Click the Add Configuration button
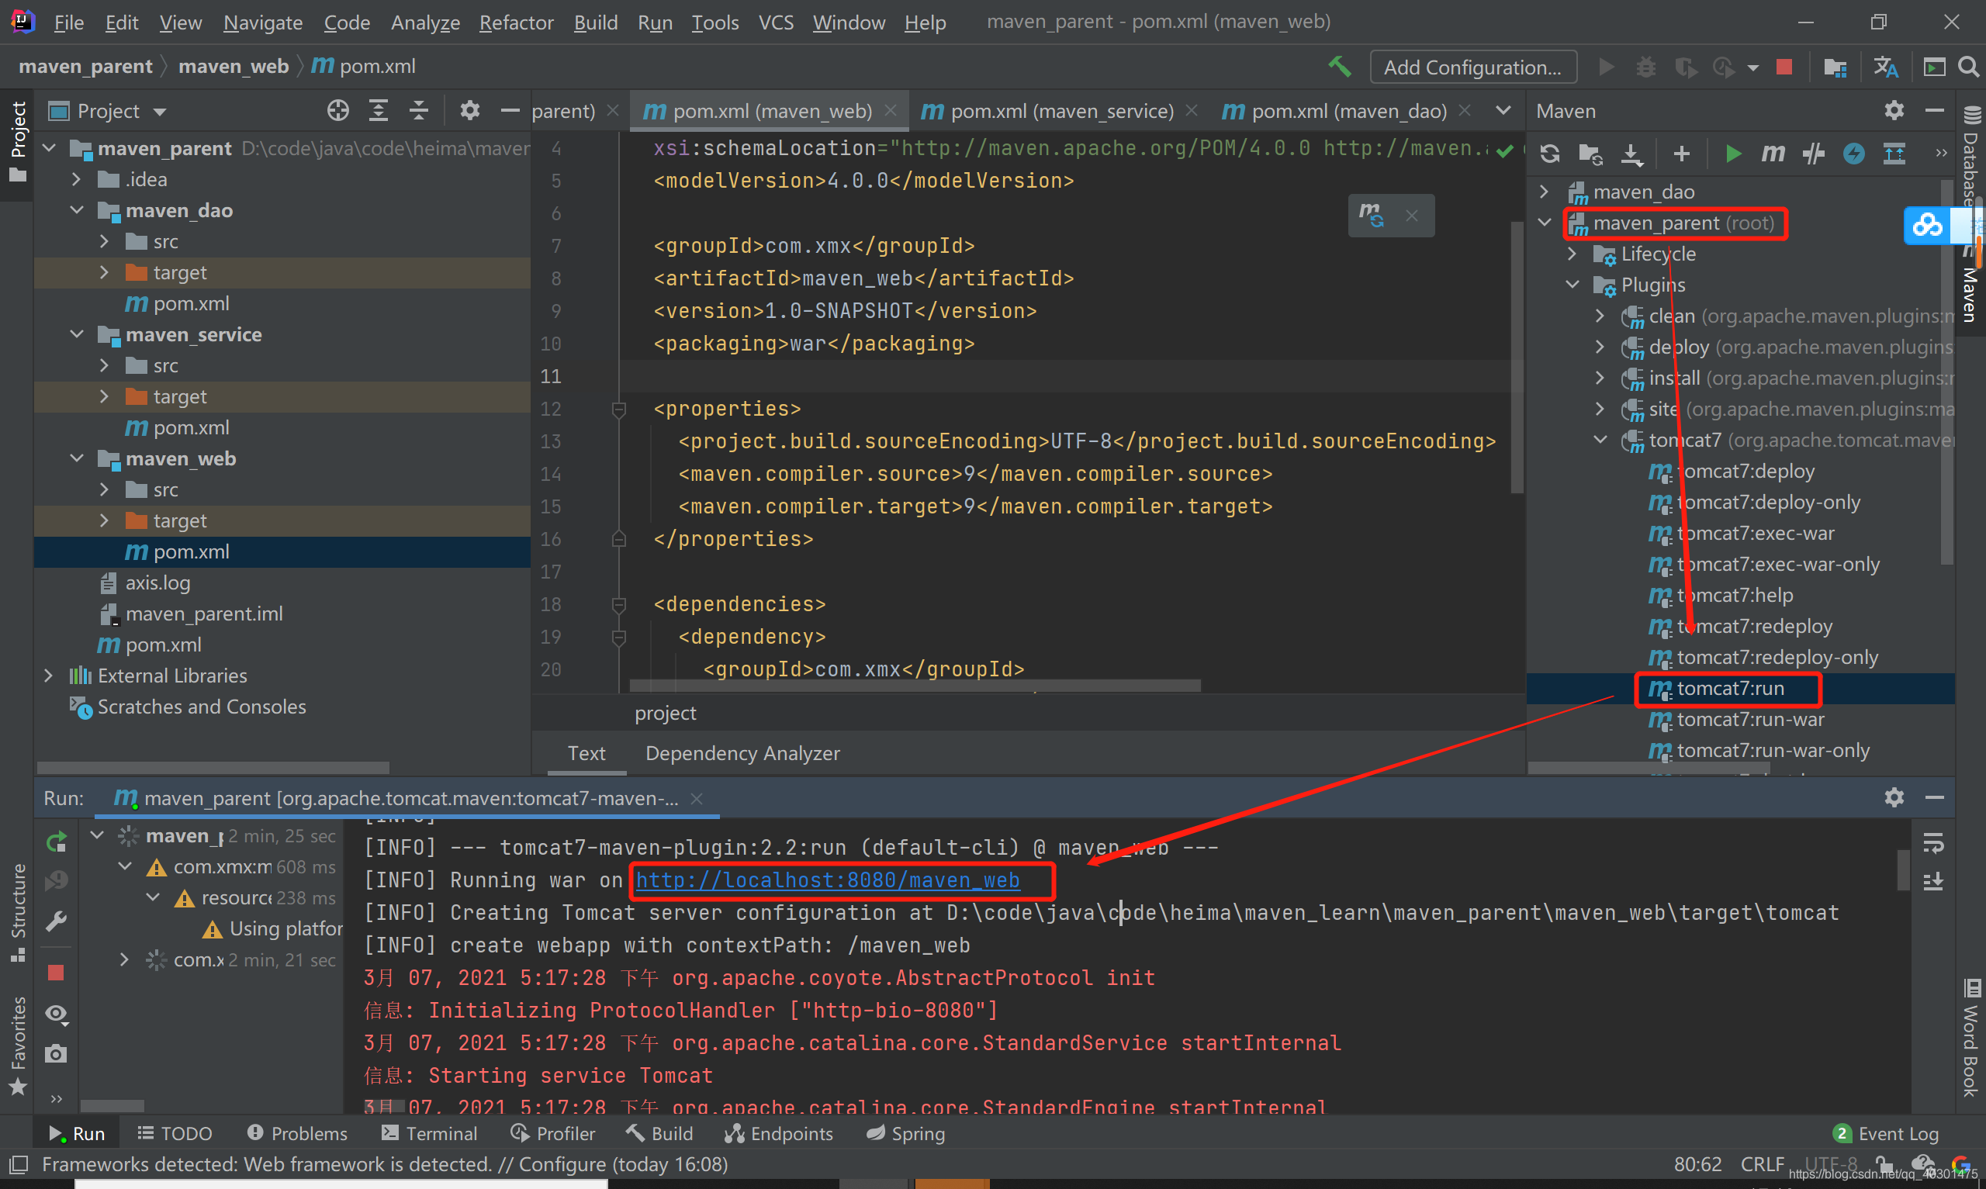Screen dimensions: 1986x1189 click(1472, 67)
